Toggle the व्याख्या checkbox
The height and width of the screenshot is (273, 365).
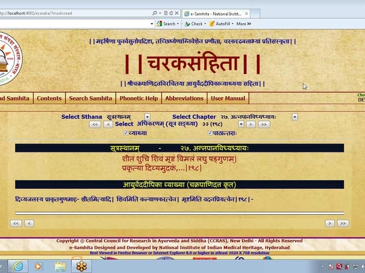pyautogui.click(x=126, y=133)
